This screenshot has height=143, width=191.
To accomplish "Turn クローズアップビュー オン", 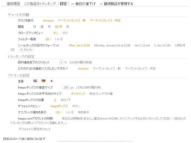I will tap(55, 33).
